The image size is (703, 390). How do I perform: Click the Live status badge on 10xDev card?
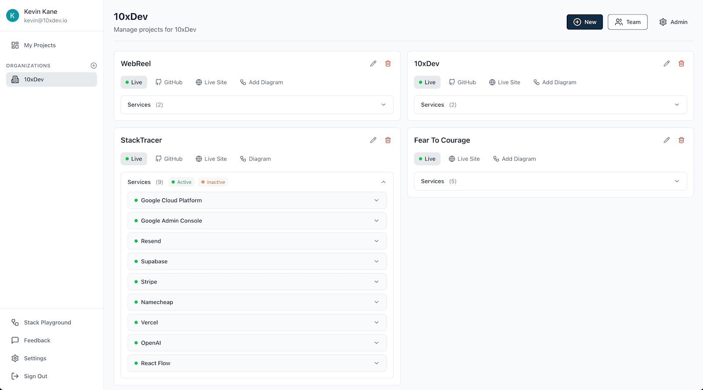[x=427, y=82]
